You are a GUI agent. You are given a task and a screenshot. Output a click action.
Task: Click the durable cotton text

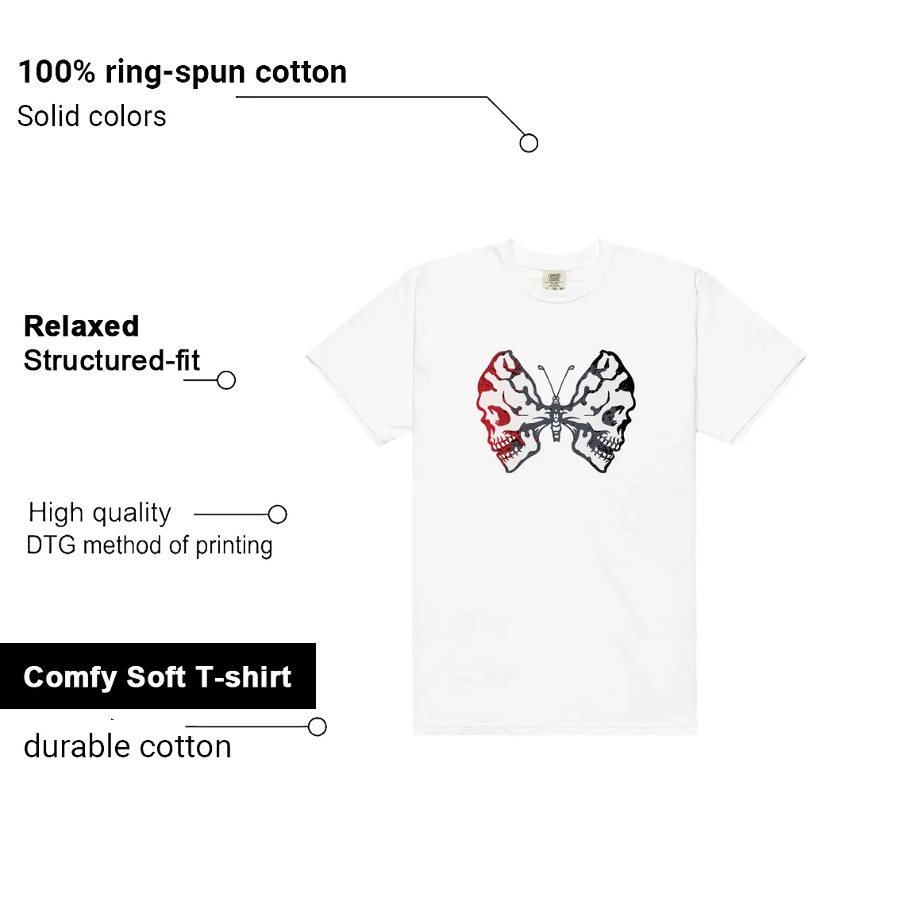pos(128,747)
